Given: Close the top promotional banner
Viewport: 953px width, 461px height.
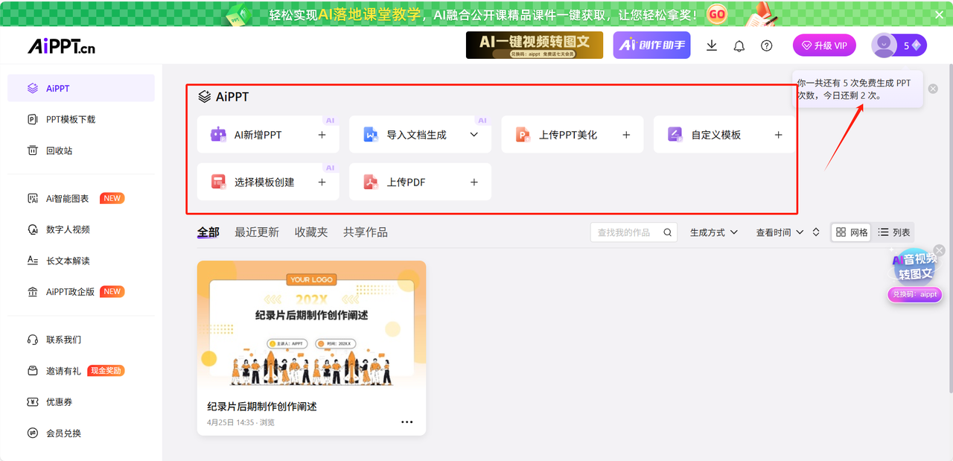Looking at the screenshot, I should (939, 14).
